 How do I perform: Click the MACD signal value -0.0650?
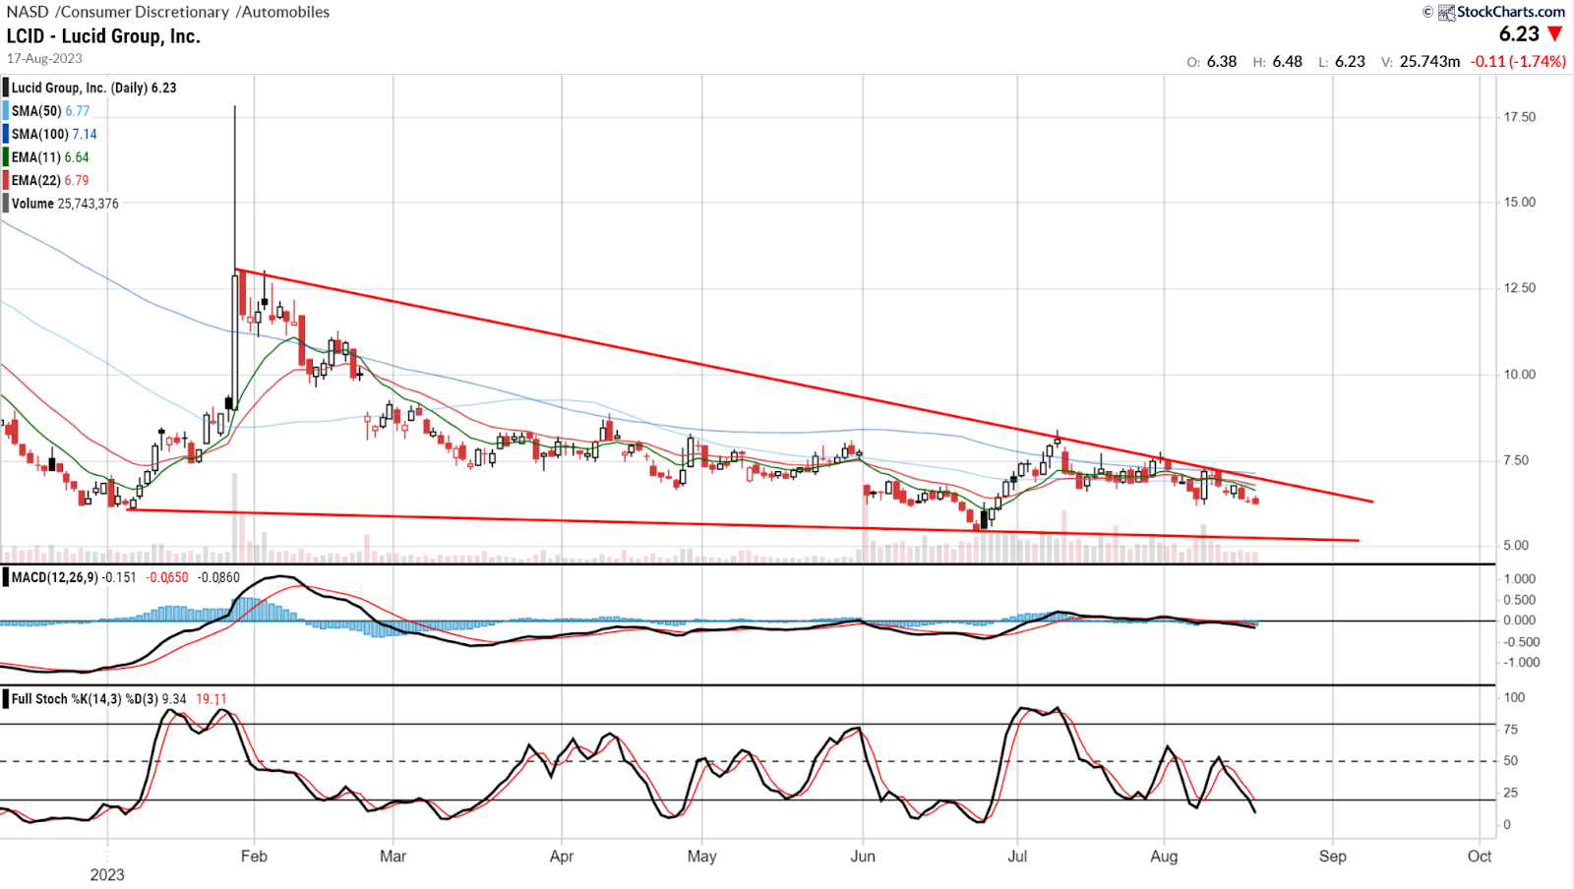click(167, 577)
